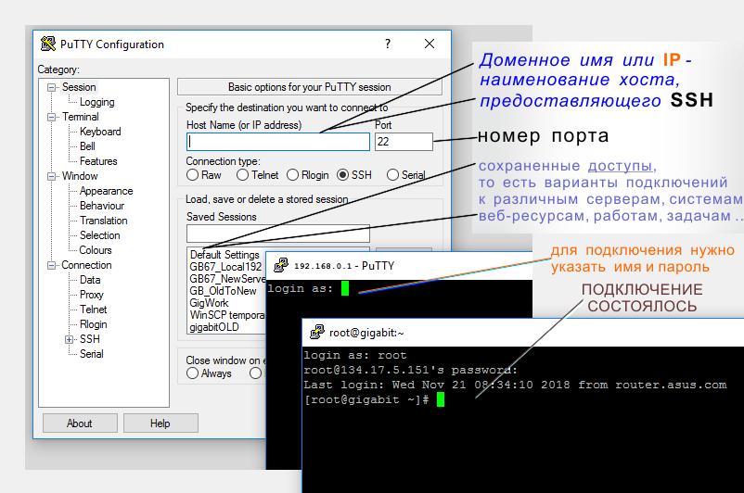
Task: Open the Keyboard category
Action: click(x=100, y=132)
